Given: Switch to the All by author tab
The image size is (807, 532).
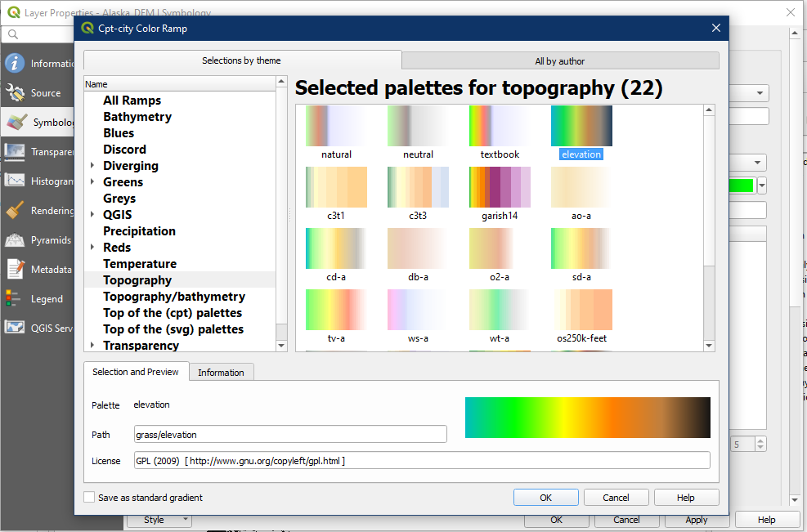Looking at the screenshot, I should pyautogui.click(x=560, y=61).
